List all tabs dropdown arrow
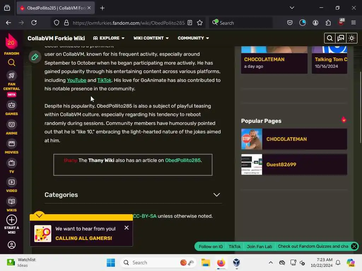The width and height of the screenshot is (362, 271). click(x=292, y=8)
